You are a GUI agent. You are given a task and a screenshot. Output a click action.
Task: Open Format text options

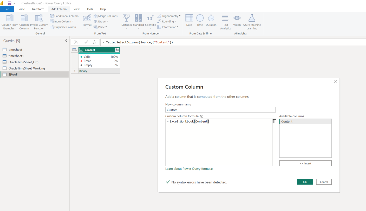click(87, 22)
